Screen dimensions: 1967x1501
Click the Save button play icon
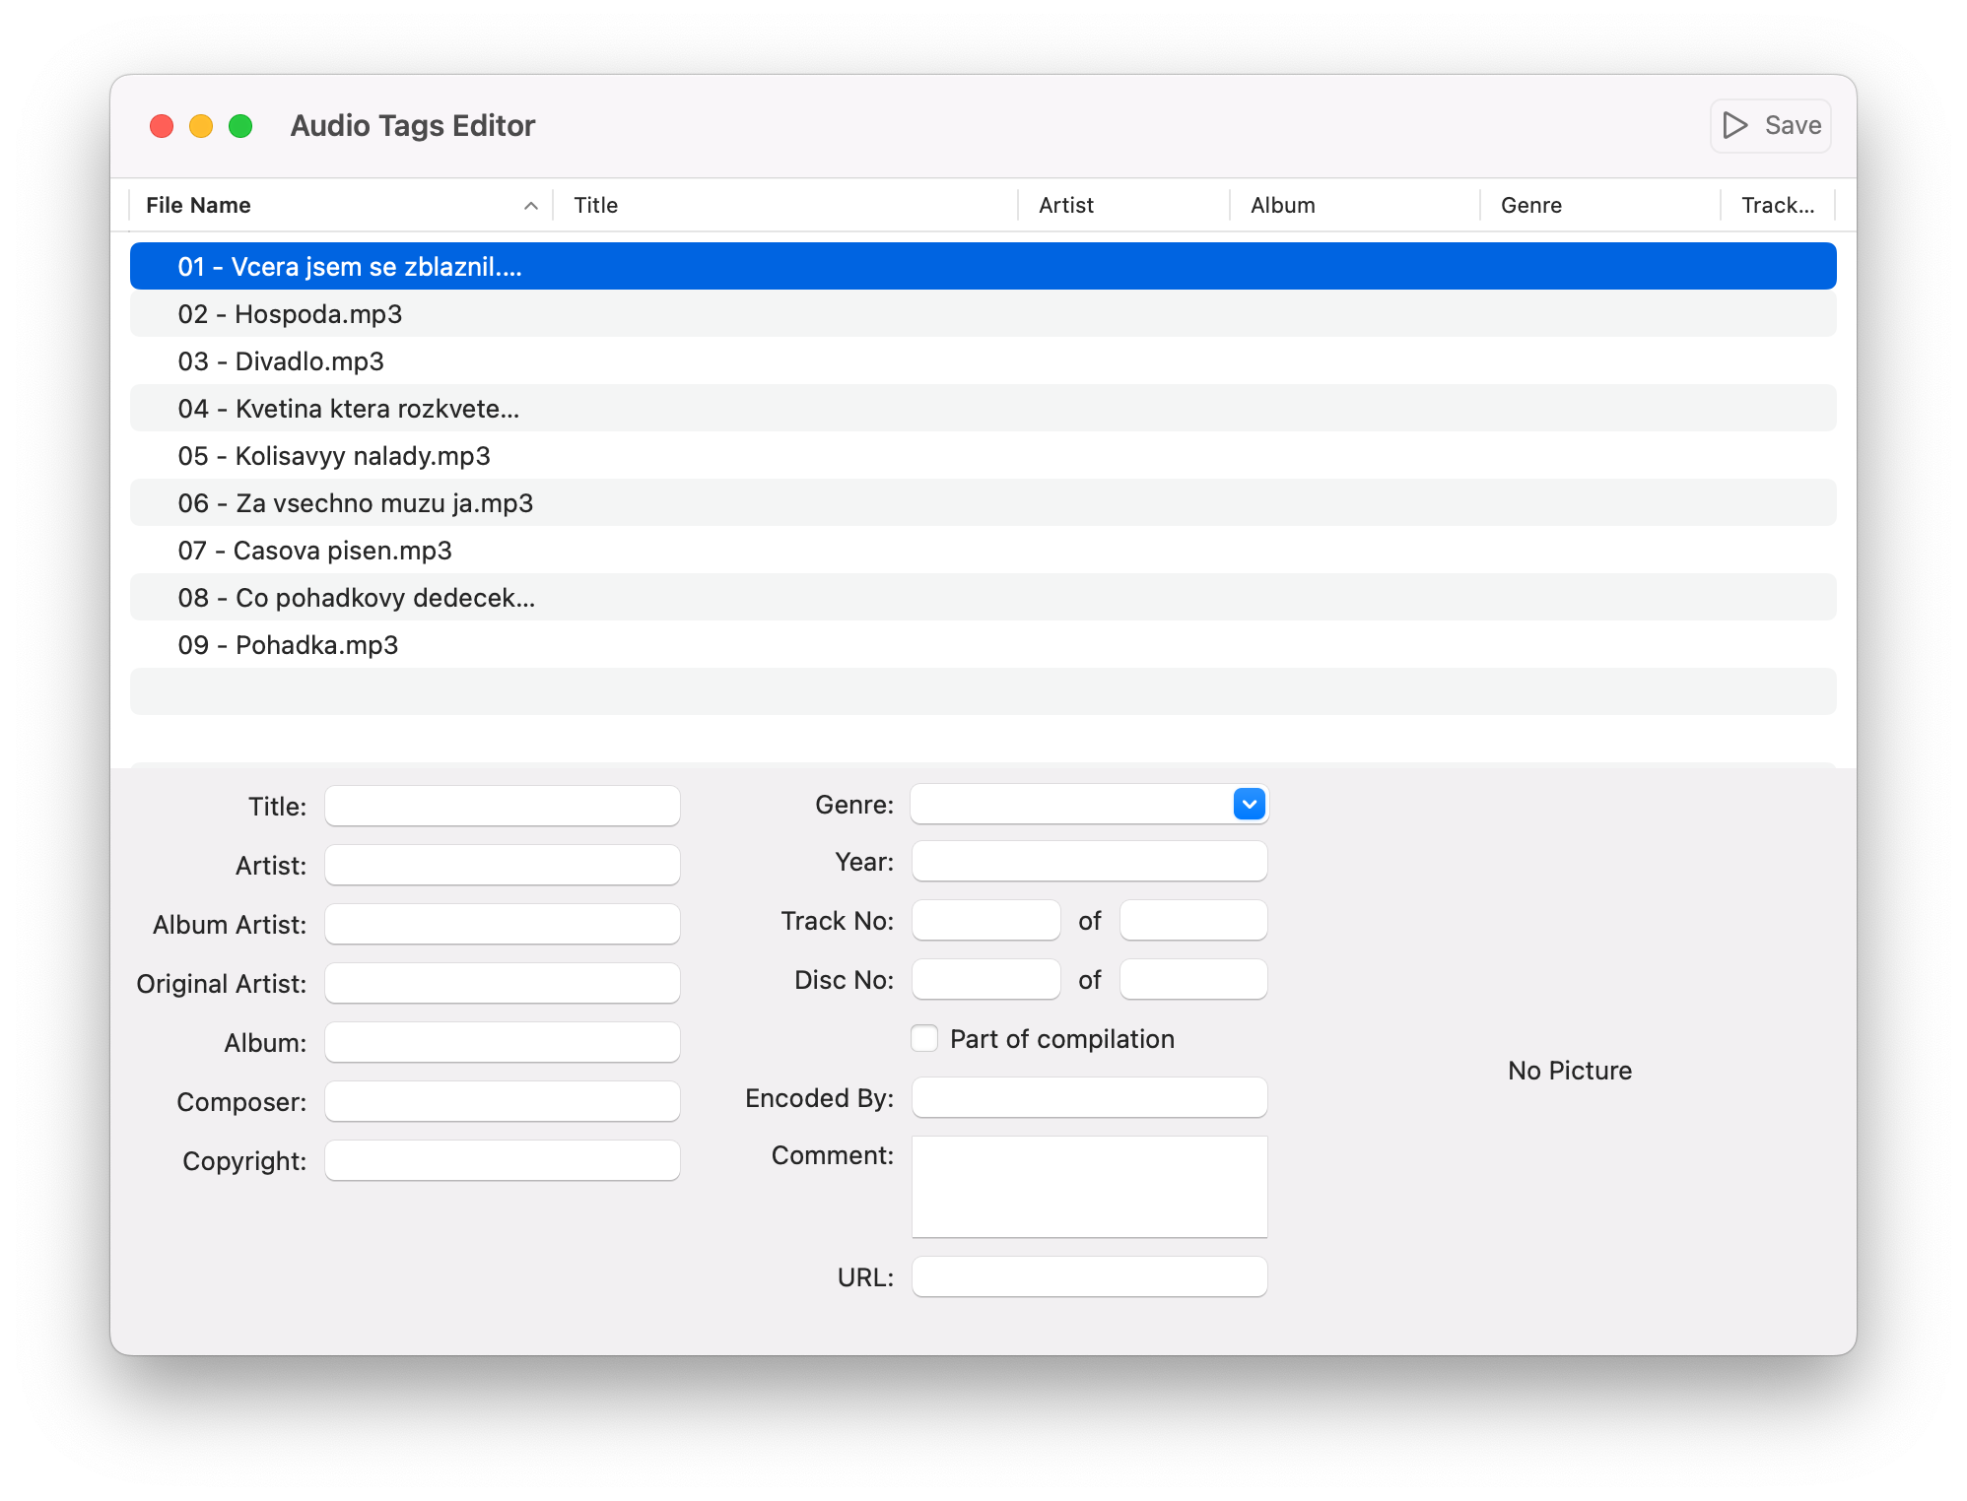[x=1734, y=125]
